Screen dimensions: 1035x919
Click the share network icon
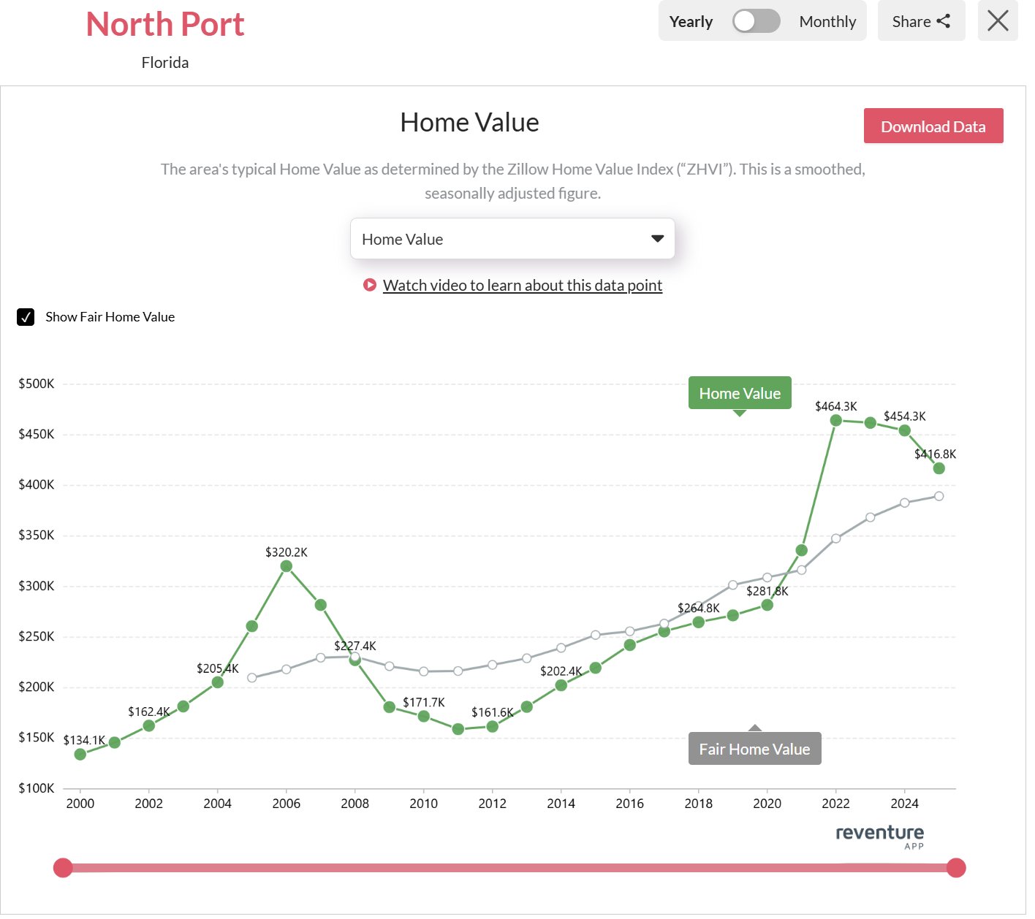[944, 21]
